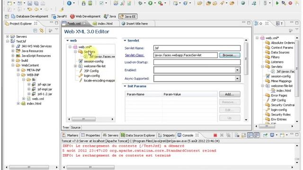This screenshot has height=170, width=303.
Task: Select index.html in Project Explorer
Action: [34, 103]
